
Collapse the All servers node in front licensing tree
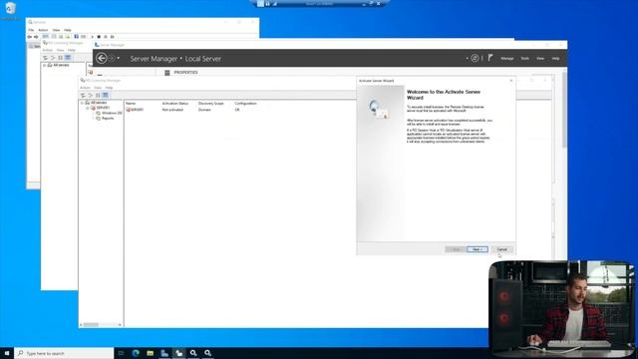click(82, 103)
